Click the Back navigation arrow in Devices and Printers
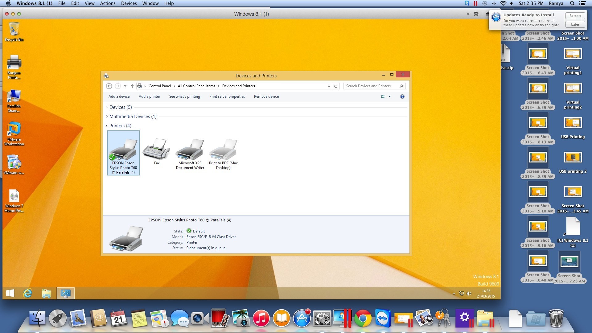Image resolution: width=592 pixels, height=333 pixels. pyautogui.click(x=109, y=86)
